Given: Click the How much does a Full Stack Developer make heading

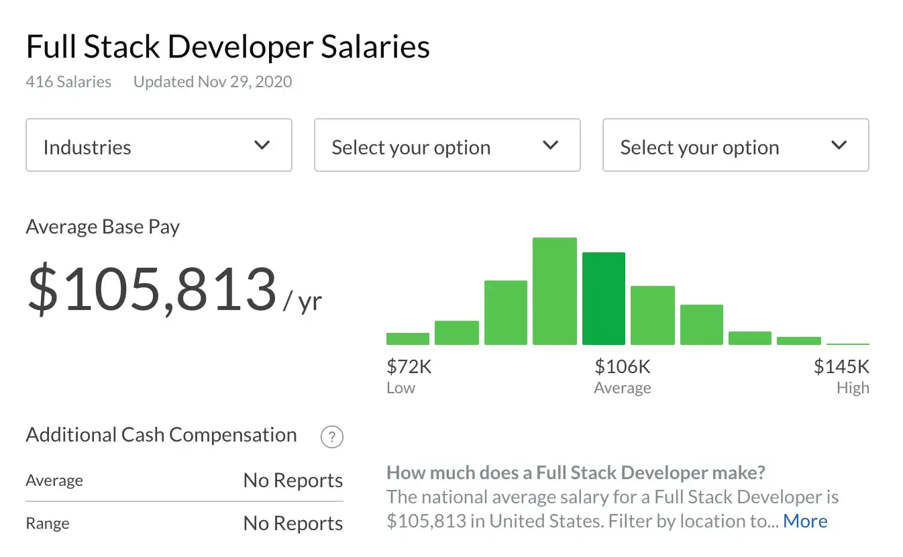Looking at the screenshot, I should 576,472.
